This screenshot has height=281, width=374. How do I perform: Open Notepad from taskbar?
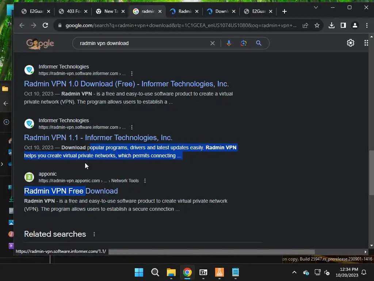pyautogui.click(x=236, y=272)
